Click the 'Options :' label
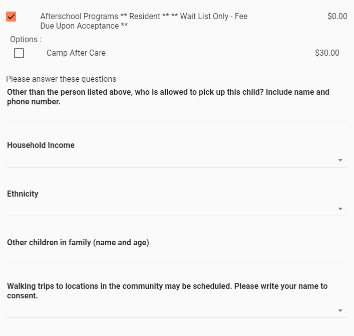 click(26, 40)
